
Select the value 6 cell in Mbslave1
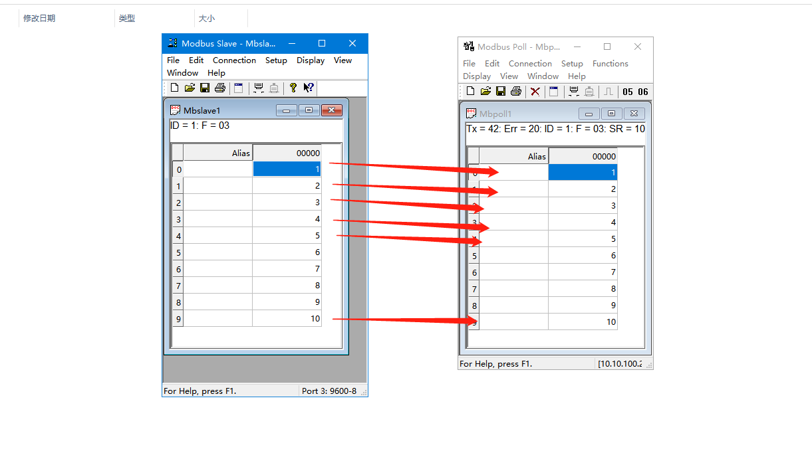click(x=287, y=252)
